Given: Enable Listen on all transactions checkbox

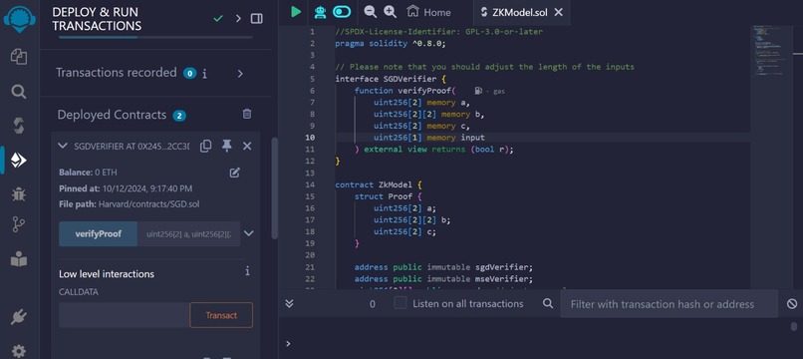Looking at the screenshot, I should coord(401,303).
